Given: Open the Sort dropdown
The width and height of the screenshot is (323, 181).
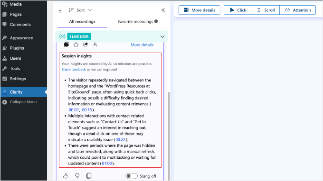Looking at the screenshot, I should click(x=80, y=10).
